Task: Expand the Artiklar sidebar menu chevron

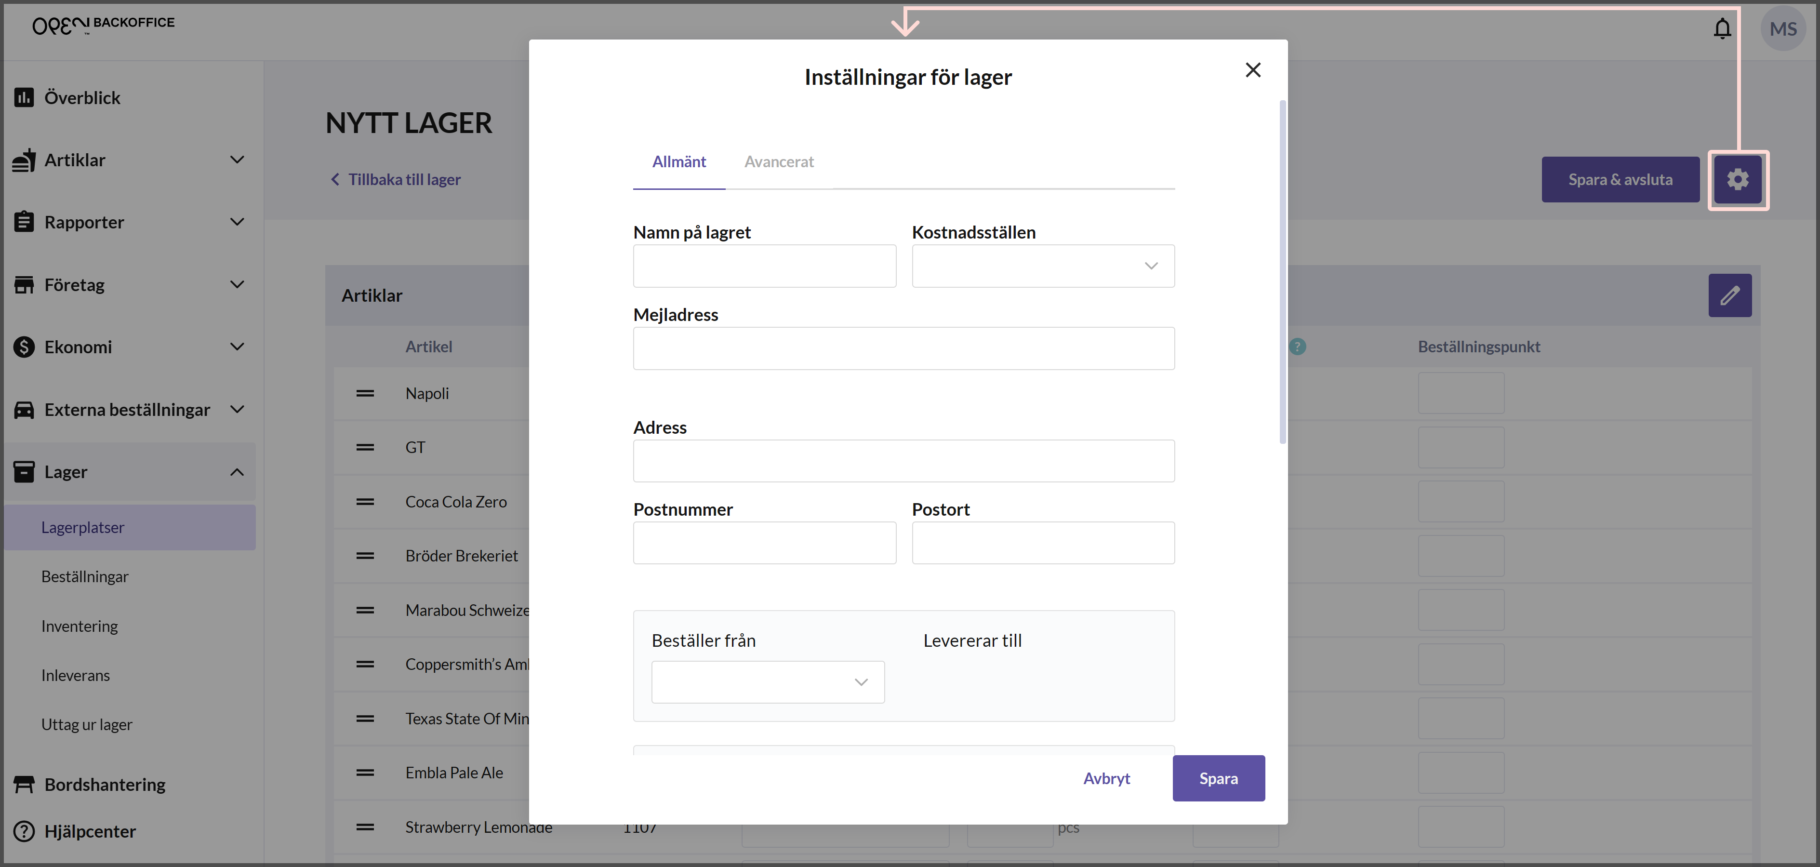Action: [238, 160]
